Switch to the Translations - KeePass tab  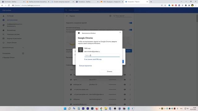(87, 2)
